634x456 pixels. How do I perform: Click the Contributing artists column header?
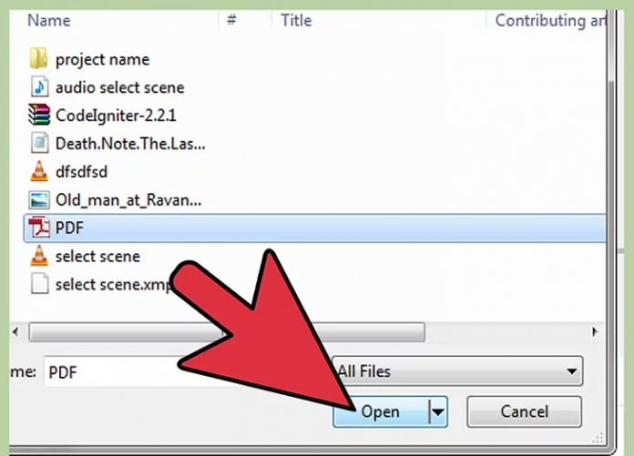click(x=550, y=20)
